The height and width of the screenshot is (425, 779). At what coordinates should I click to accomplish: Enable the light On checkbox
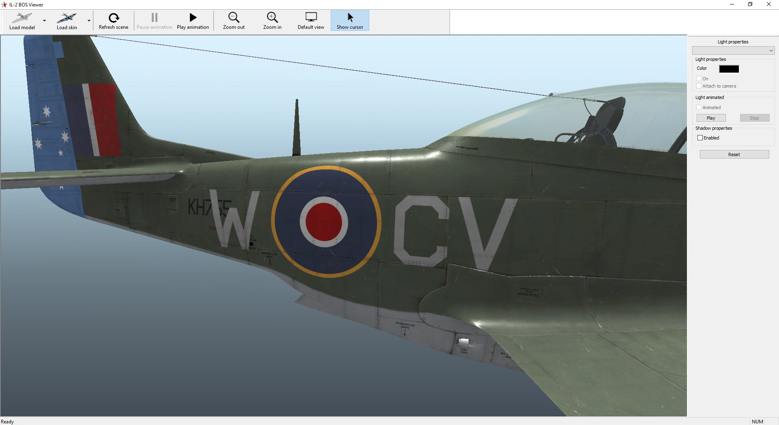(x=699, y=79)
